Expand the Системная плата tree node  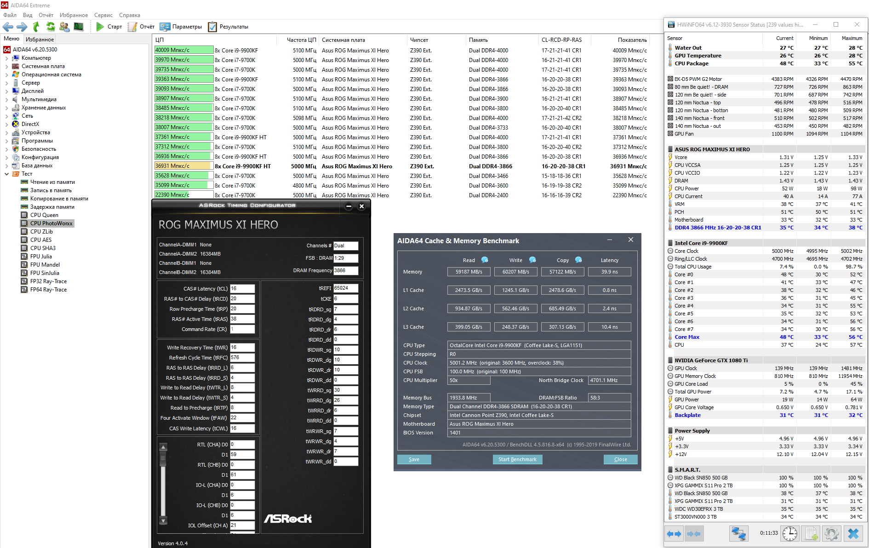click(6, 67)
